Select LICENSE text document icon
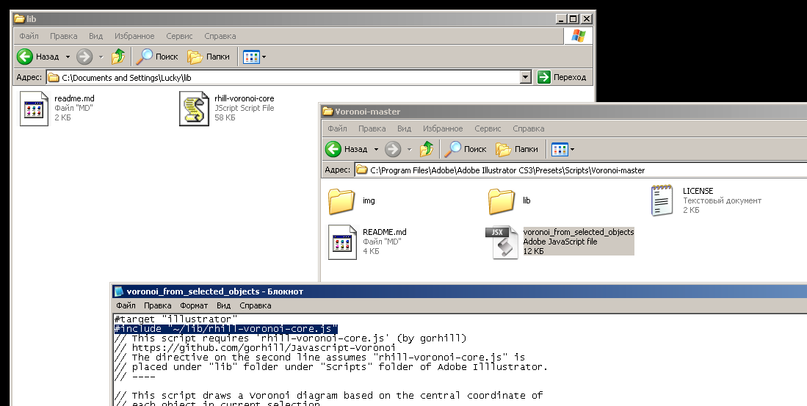 [662, 200]
